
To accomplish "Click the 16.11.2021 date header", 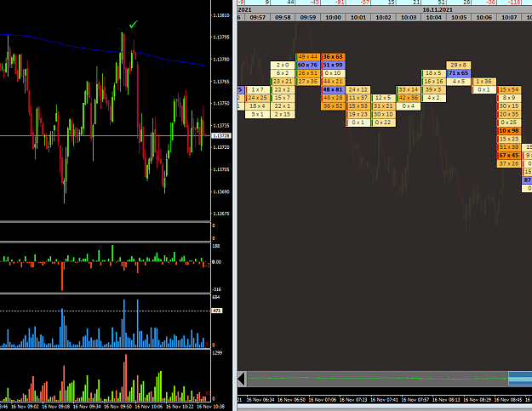I will [x=438, y=10].
